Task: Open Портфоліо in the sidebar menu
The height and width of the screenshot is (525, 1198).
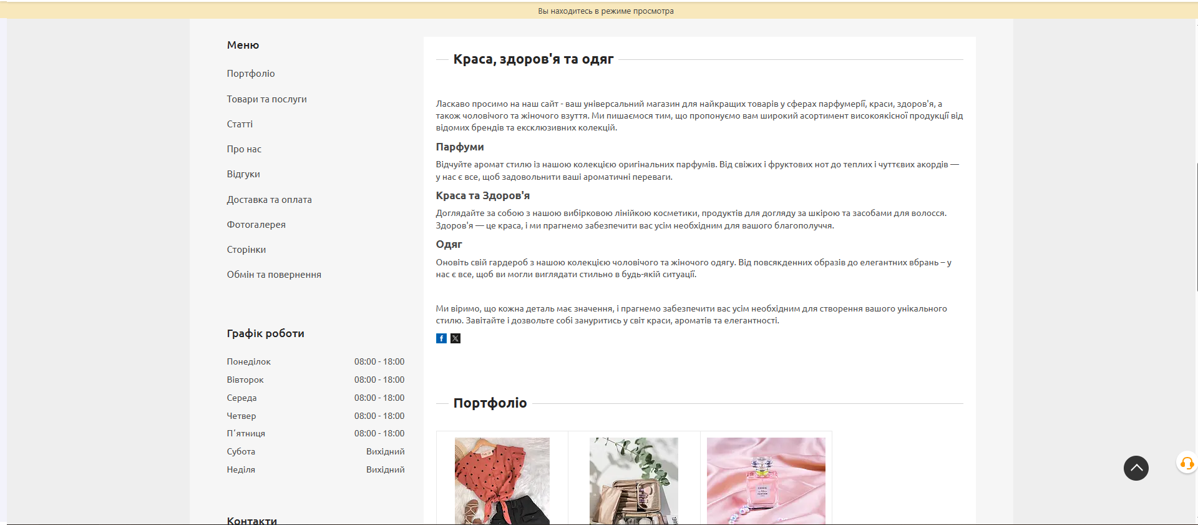Action: pos(251,74)
